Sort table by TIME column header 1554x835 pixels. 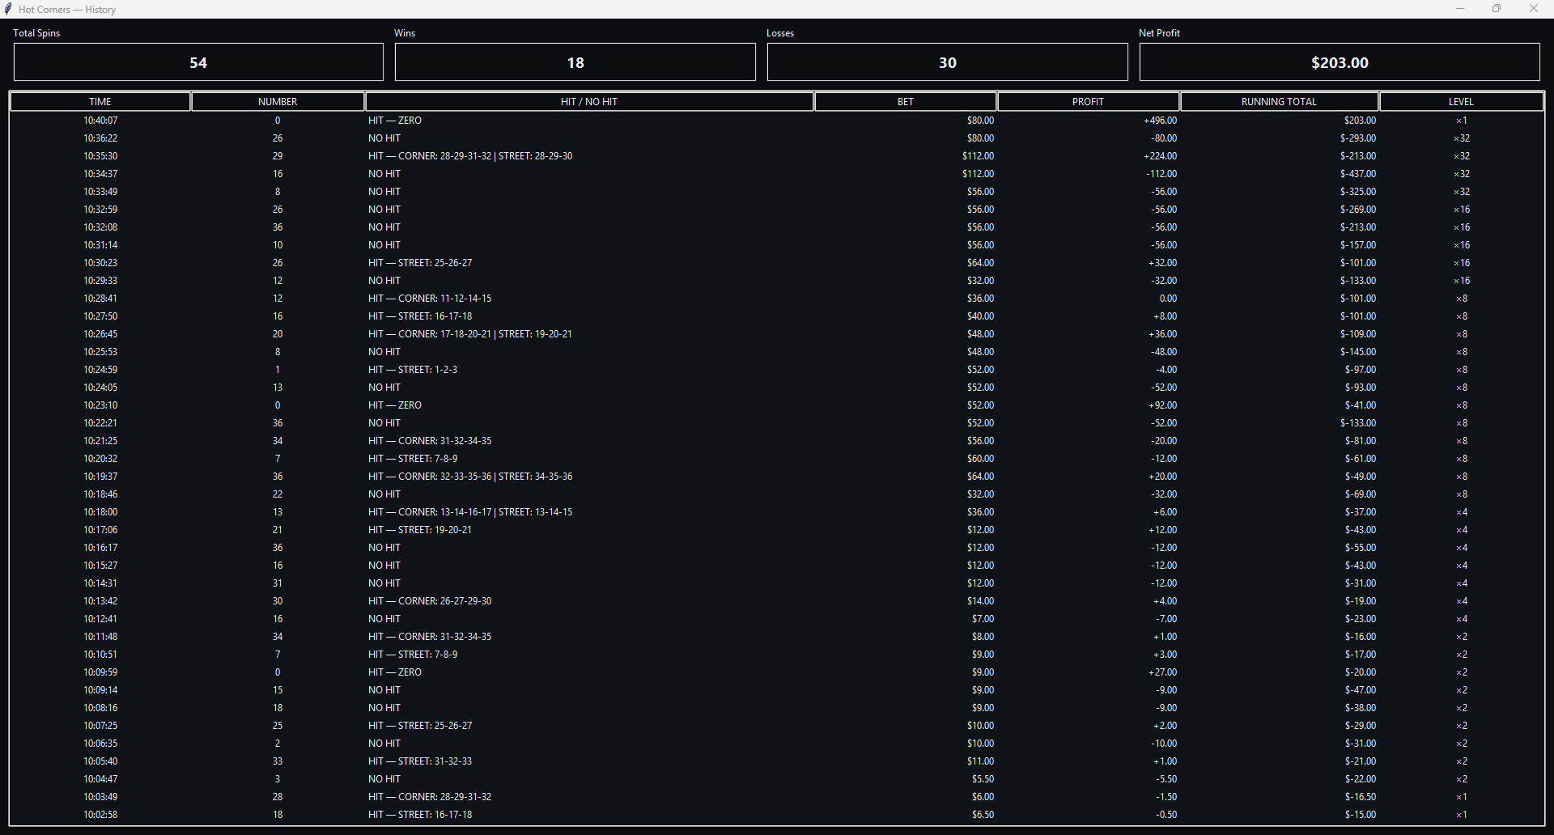point(100,101)
